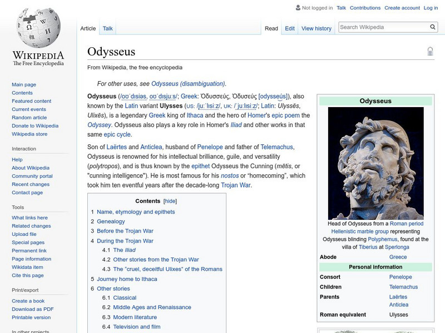This screenshot has height=333, width=445.
Task: Open Odysseus (disambiguation) link
Action: pyautogui.click(x=188, y=84)
